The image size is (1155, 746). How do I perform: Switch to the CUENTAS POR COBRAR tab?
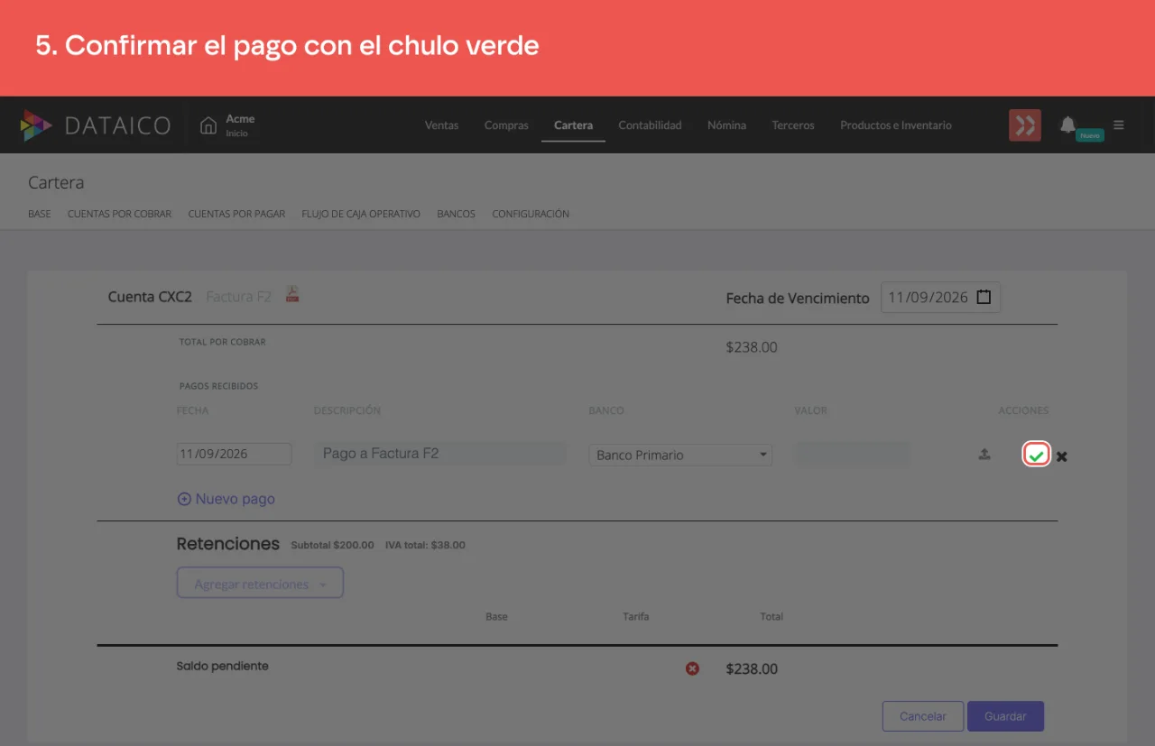click(x=119, y=214)
